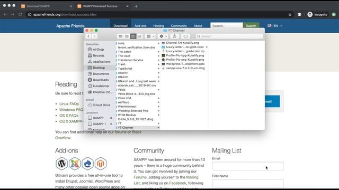Viewport: 339px width, 190px height.
Task: Bookmark this page with star
Action: pyautogui.click(x=290, y=14)
